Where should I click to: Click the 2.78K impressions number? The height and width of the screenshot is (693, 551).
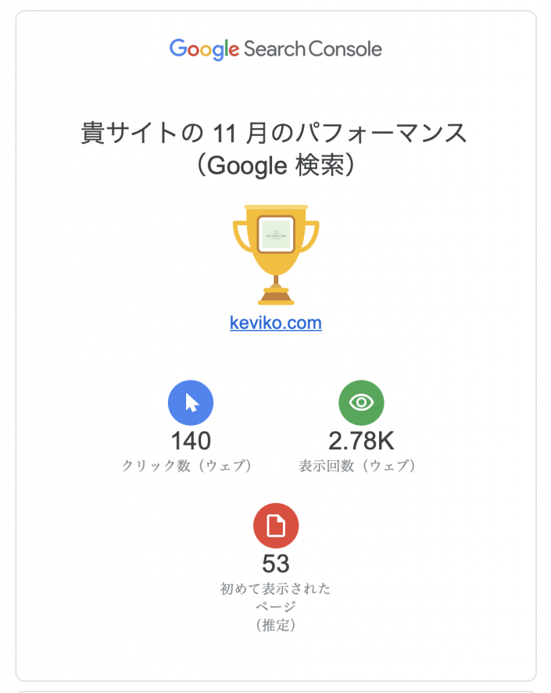coord(361,441)
